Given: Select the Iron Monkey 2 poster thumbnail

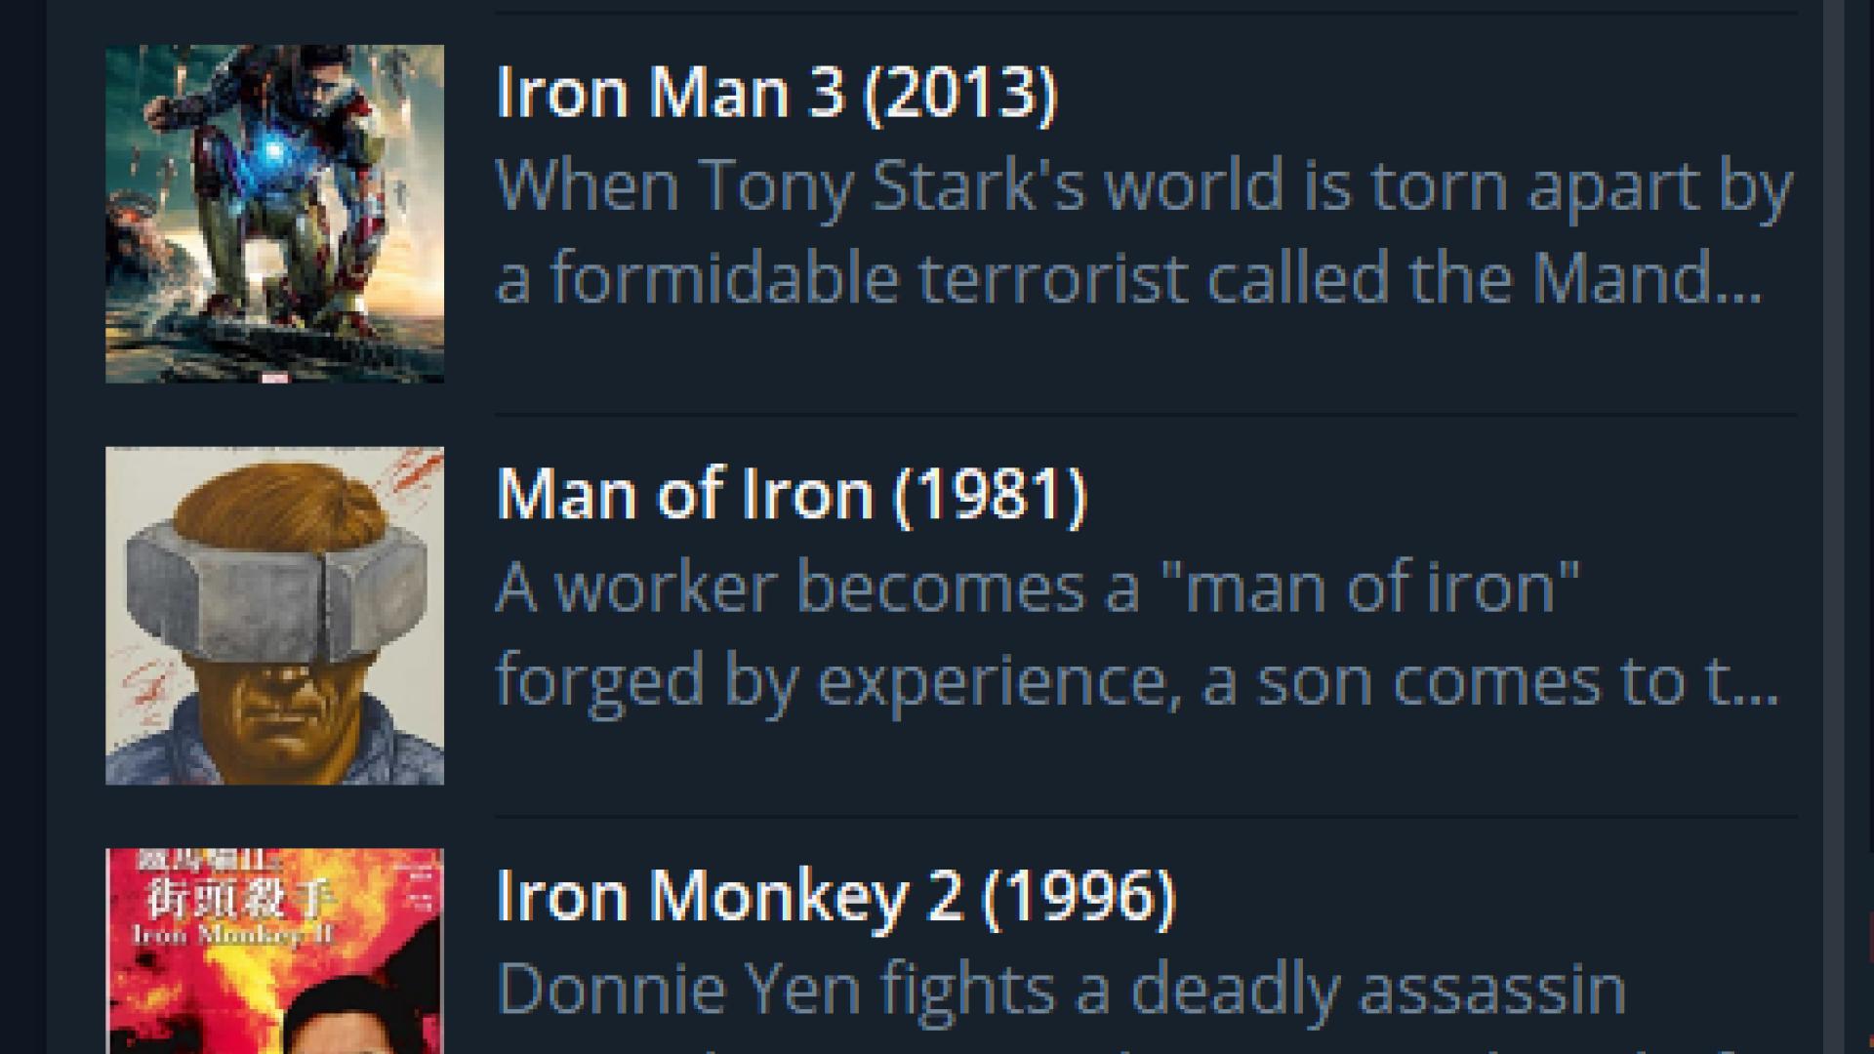Looking at the screenshot, I should [x=274, y=952].
